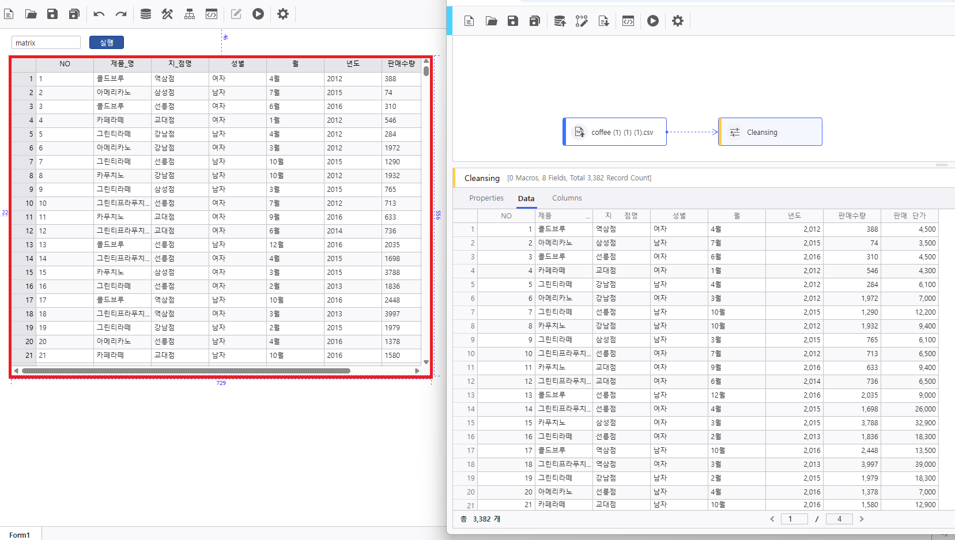Image resolution: width=955 pixels, height=540 pixels.
Task: Switch to the Properties tab
Action: click(486, 198)
